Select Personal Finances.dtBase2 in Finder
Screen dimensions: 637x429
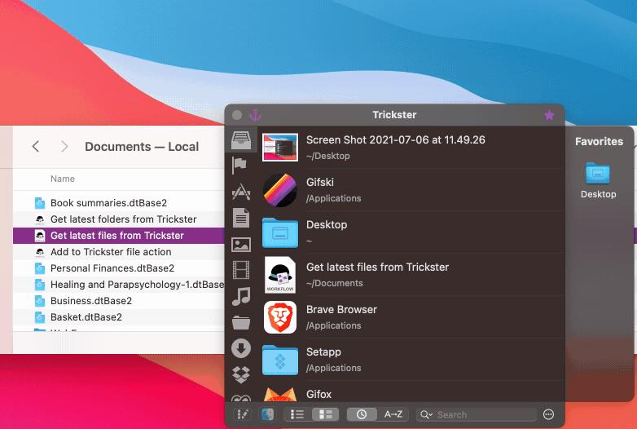pos(112,268)
